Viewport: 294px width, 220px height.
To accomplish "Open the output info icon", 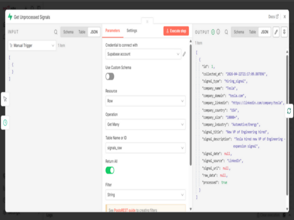I will click(218, 32).
